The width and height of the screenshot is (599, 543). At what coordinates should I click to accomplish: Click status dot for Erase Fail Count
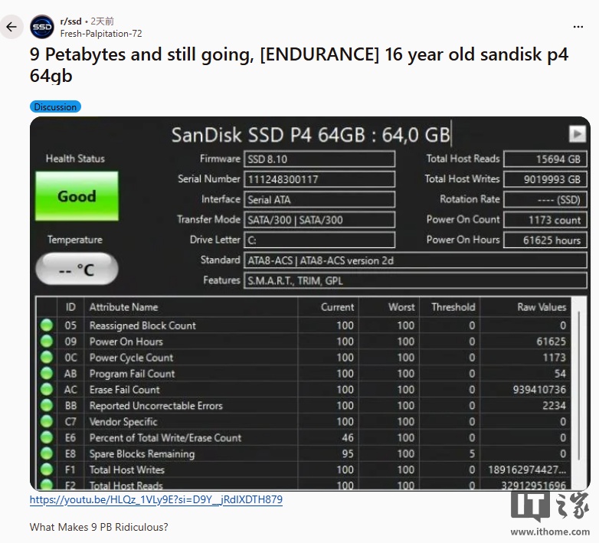pyautogui.click(x=47, y=389)
